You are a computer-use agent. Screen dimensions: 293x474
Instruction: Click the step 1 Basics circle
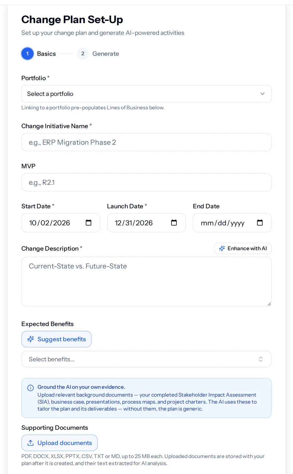[x=27, y=54]
